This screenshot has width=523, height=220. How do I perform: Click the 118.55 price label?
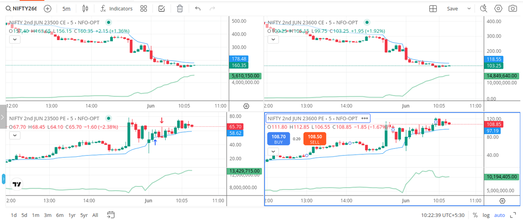(x=495, y=59)
